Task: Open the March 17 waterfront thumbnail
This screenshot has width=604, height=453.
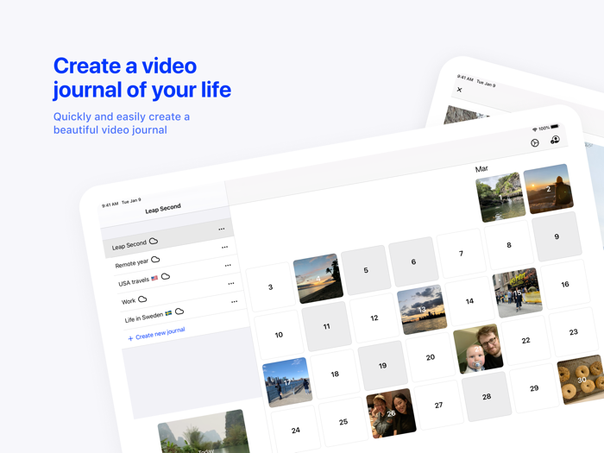Action: (287, 382)
